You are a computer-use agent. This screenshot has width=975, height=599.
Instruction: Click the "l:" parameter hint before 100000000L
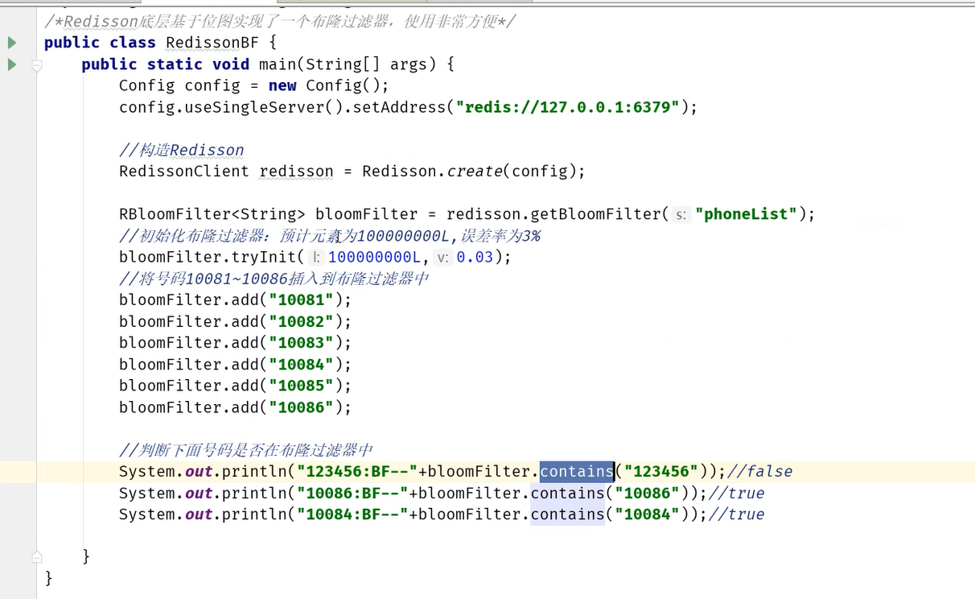click(316, 258)
